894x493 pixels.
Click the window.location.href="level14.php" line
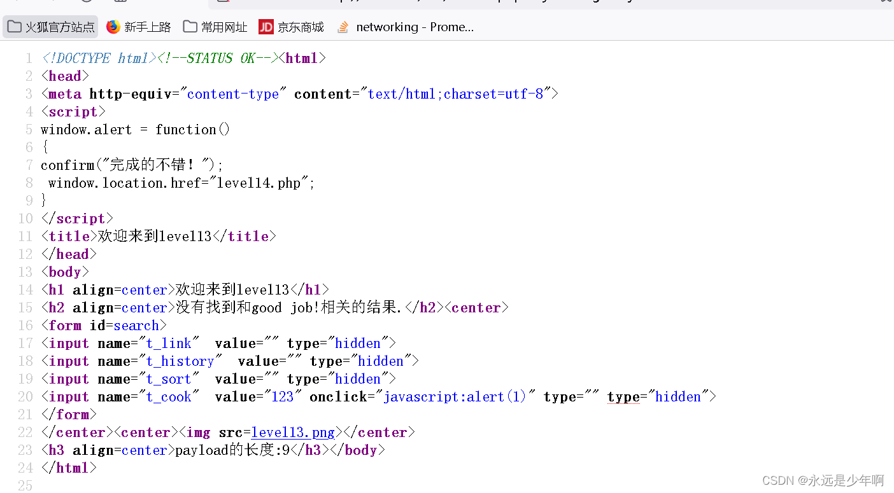coord(182,183)
